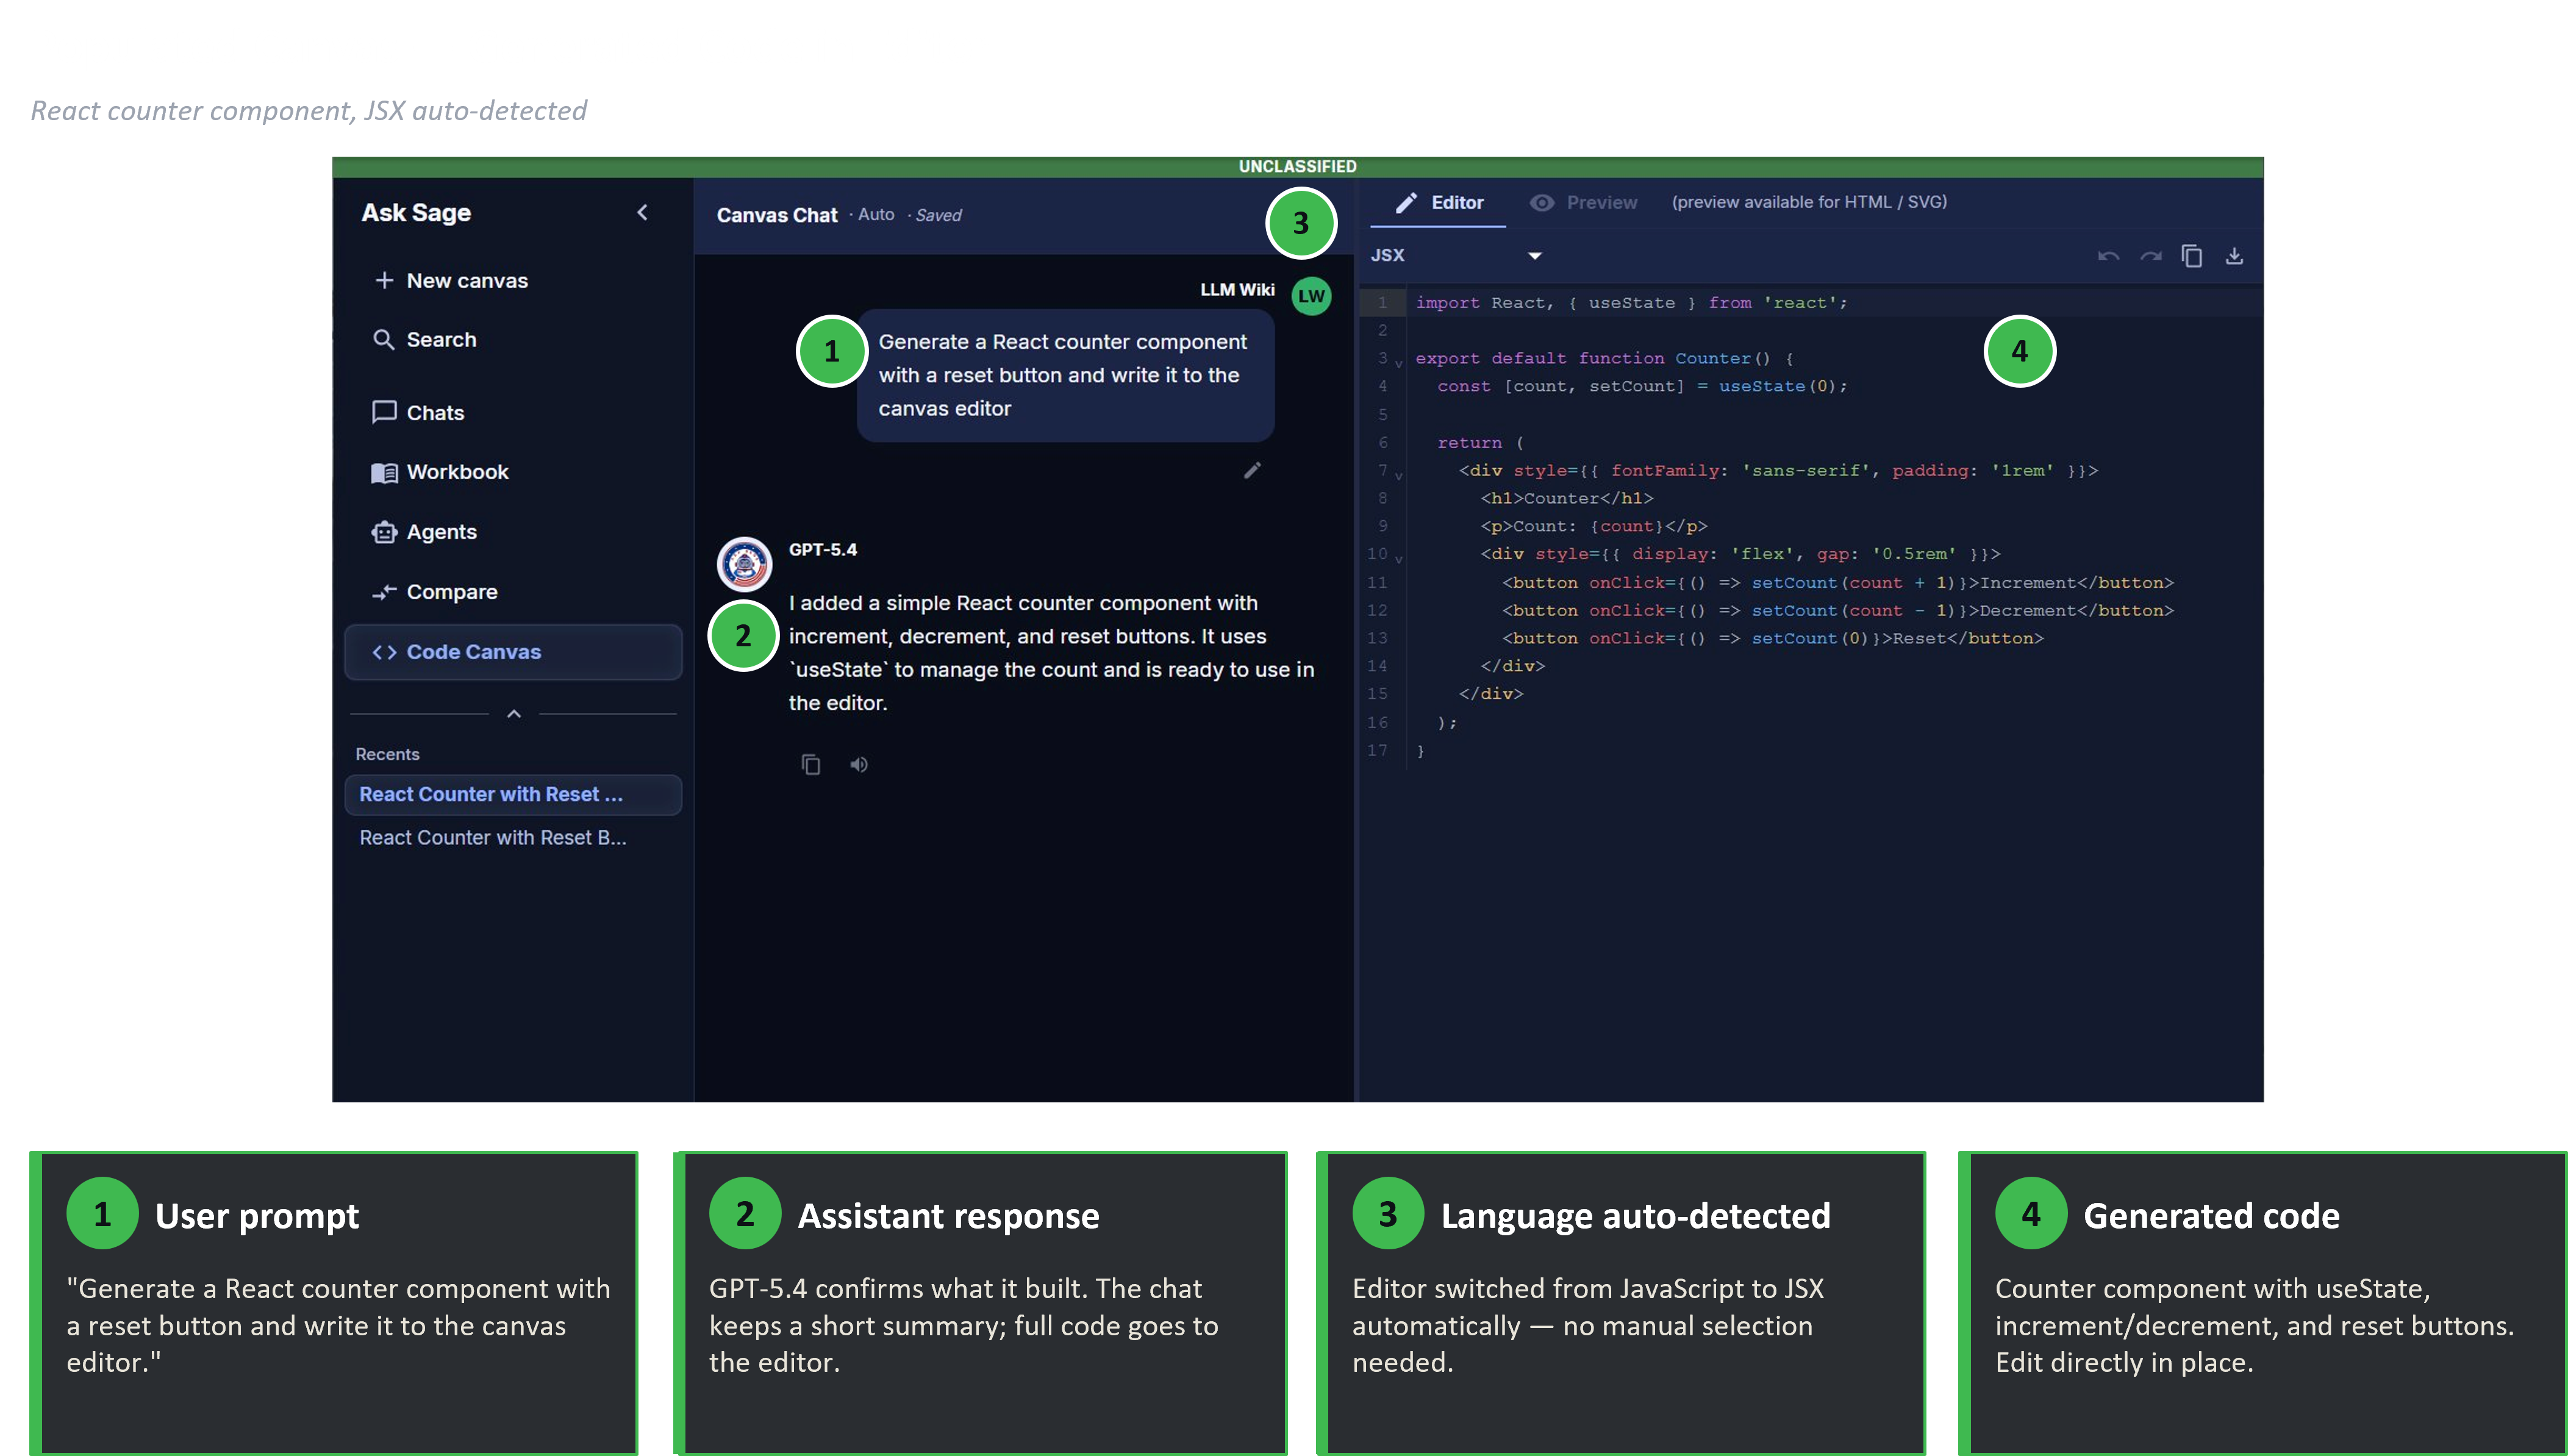Edit the user prompt with the pencil icon
This screenshot has height=1456, width=2568.
(x=1252, y=470)
